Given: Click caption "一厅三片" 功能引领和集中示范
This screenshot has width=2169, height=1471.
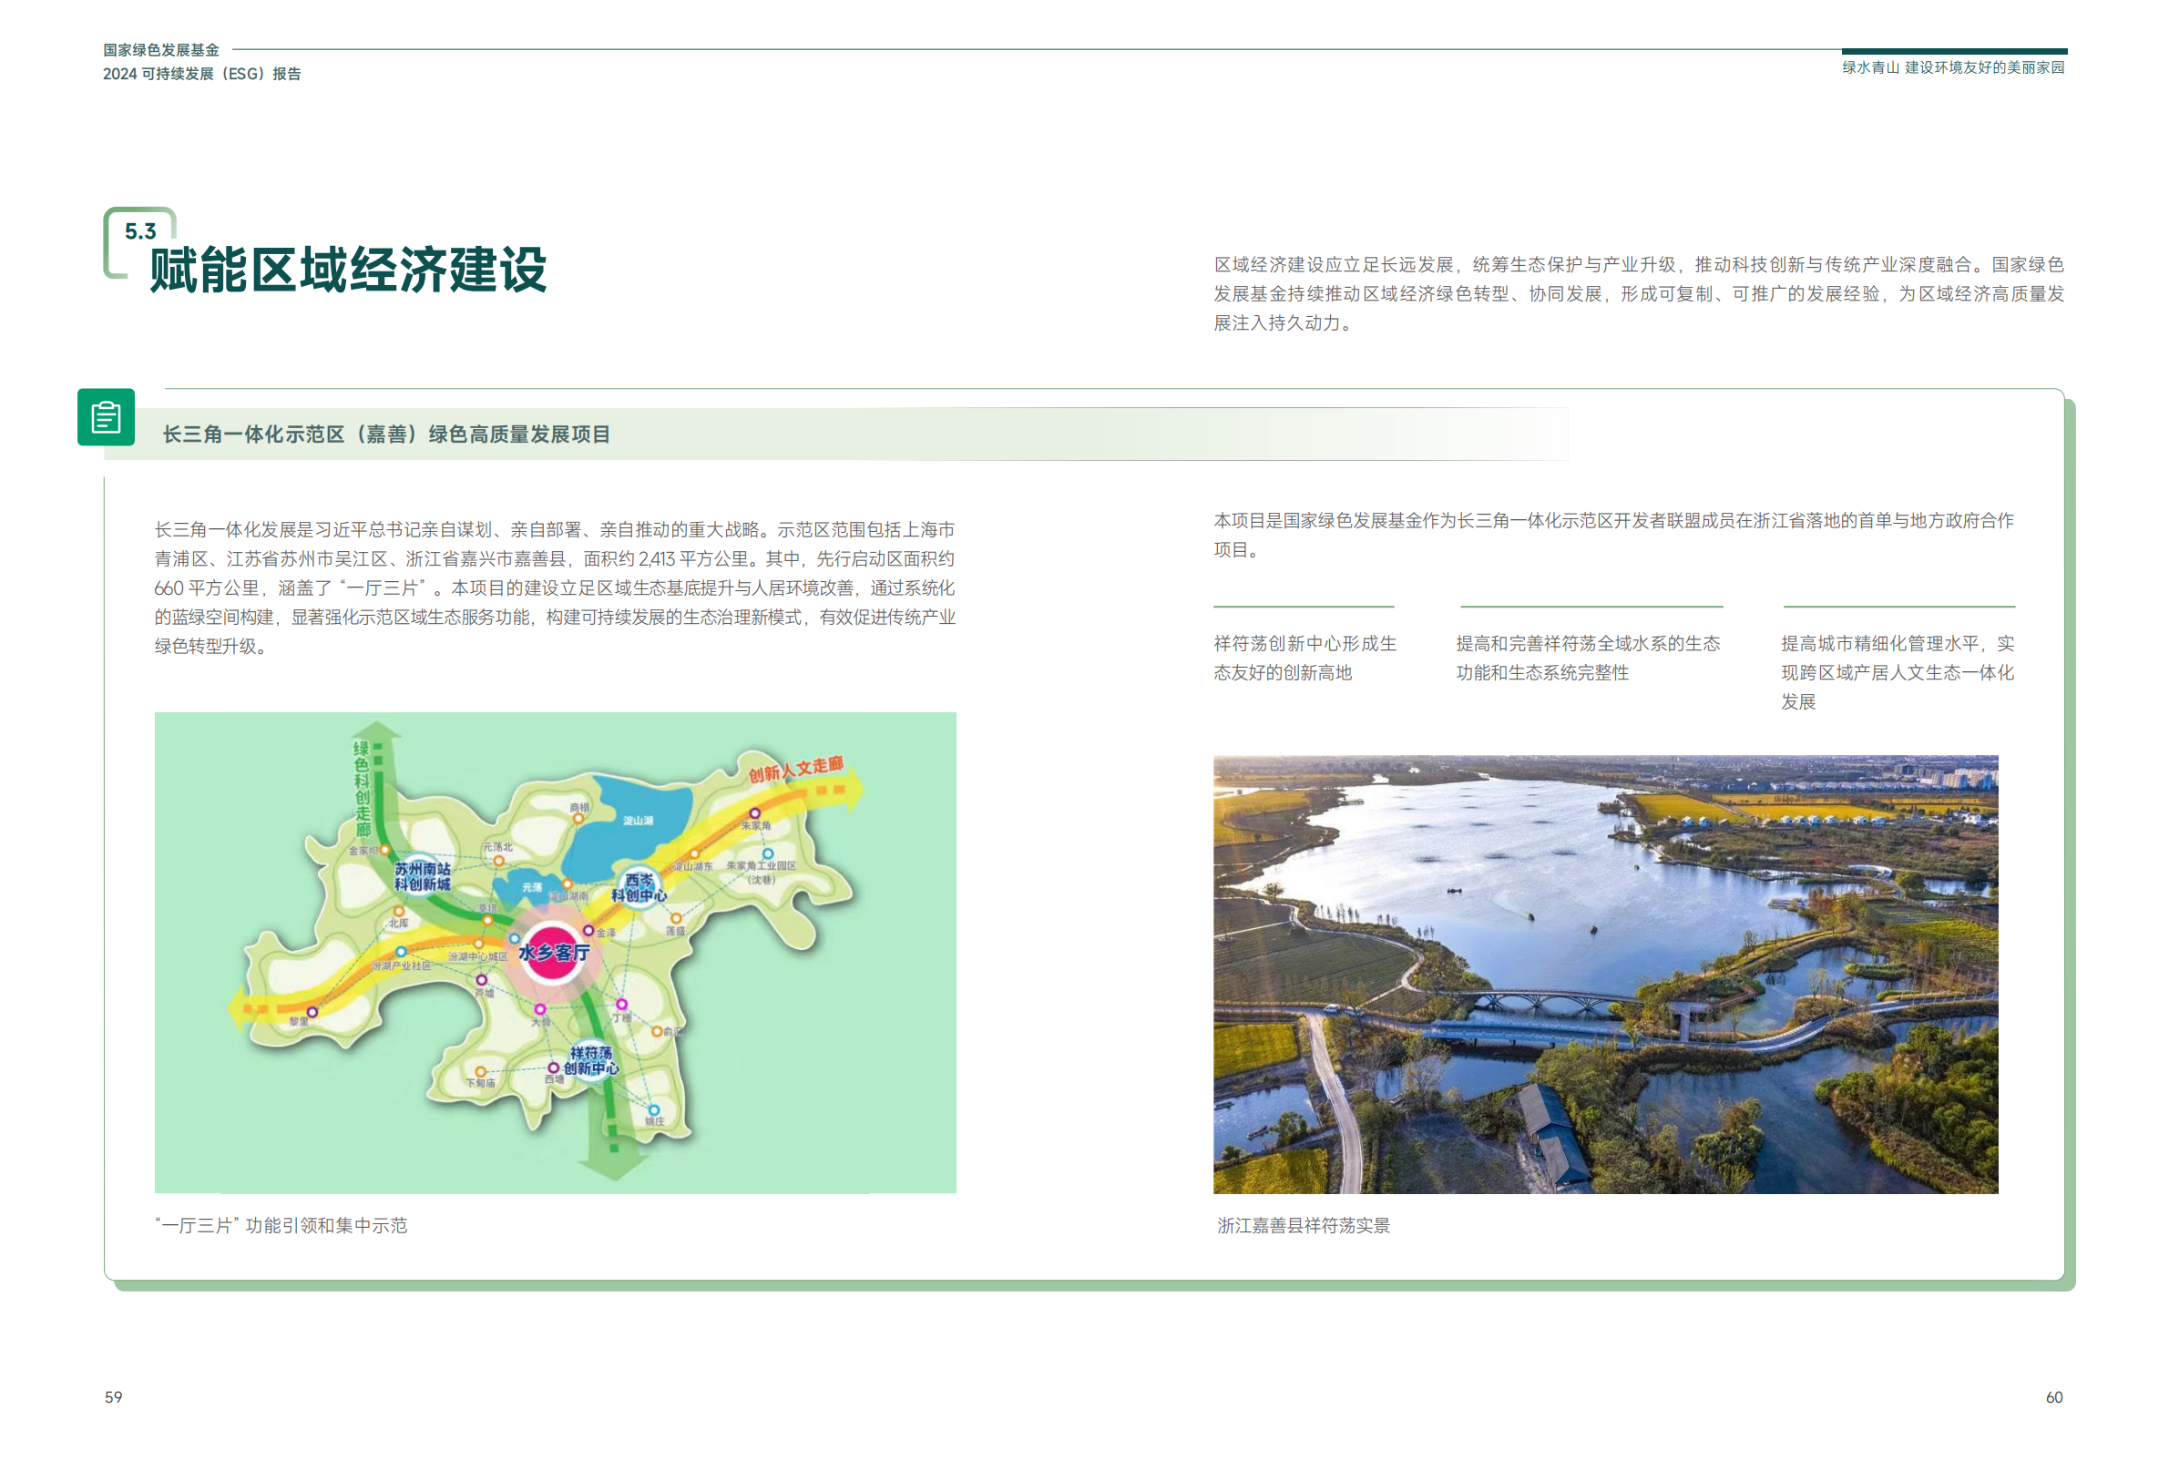Looking at the screenshot, I should 281,1224.
